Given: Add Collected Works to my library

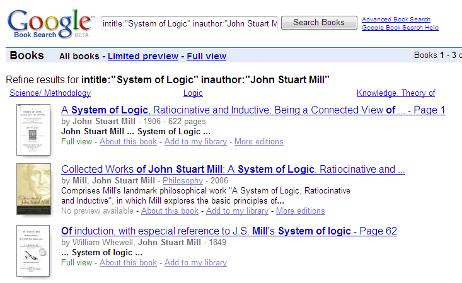Looking at the screenshot, I should click(237, 211).
